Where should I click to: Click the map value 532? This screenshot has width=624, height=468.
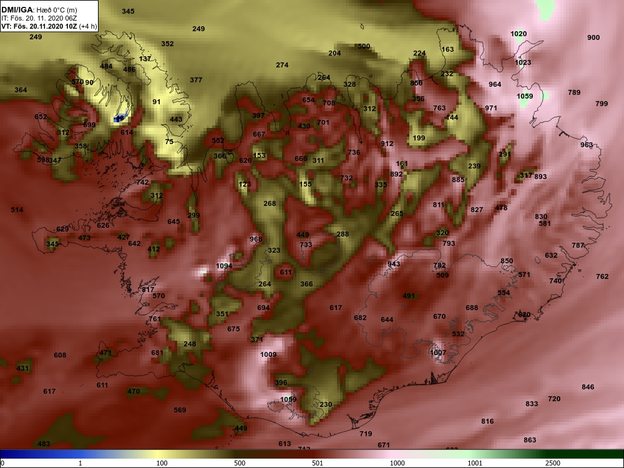pos(459,334)
